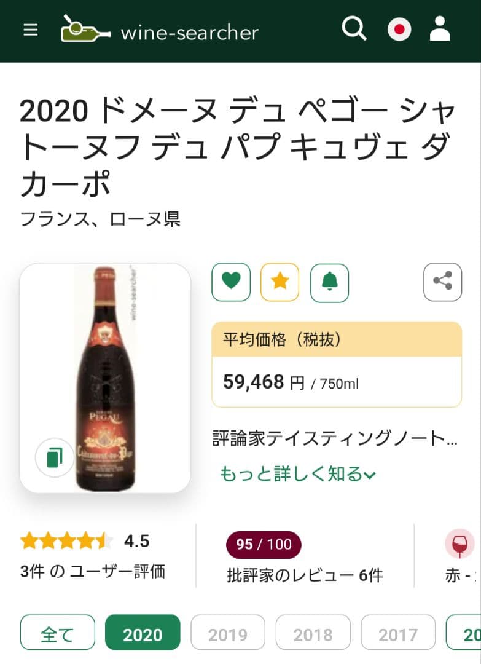Open the share options icon
The image size is (481, 664).
tap(442, 282)
